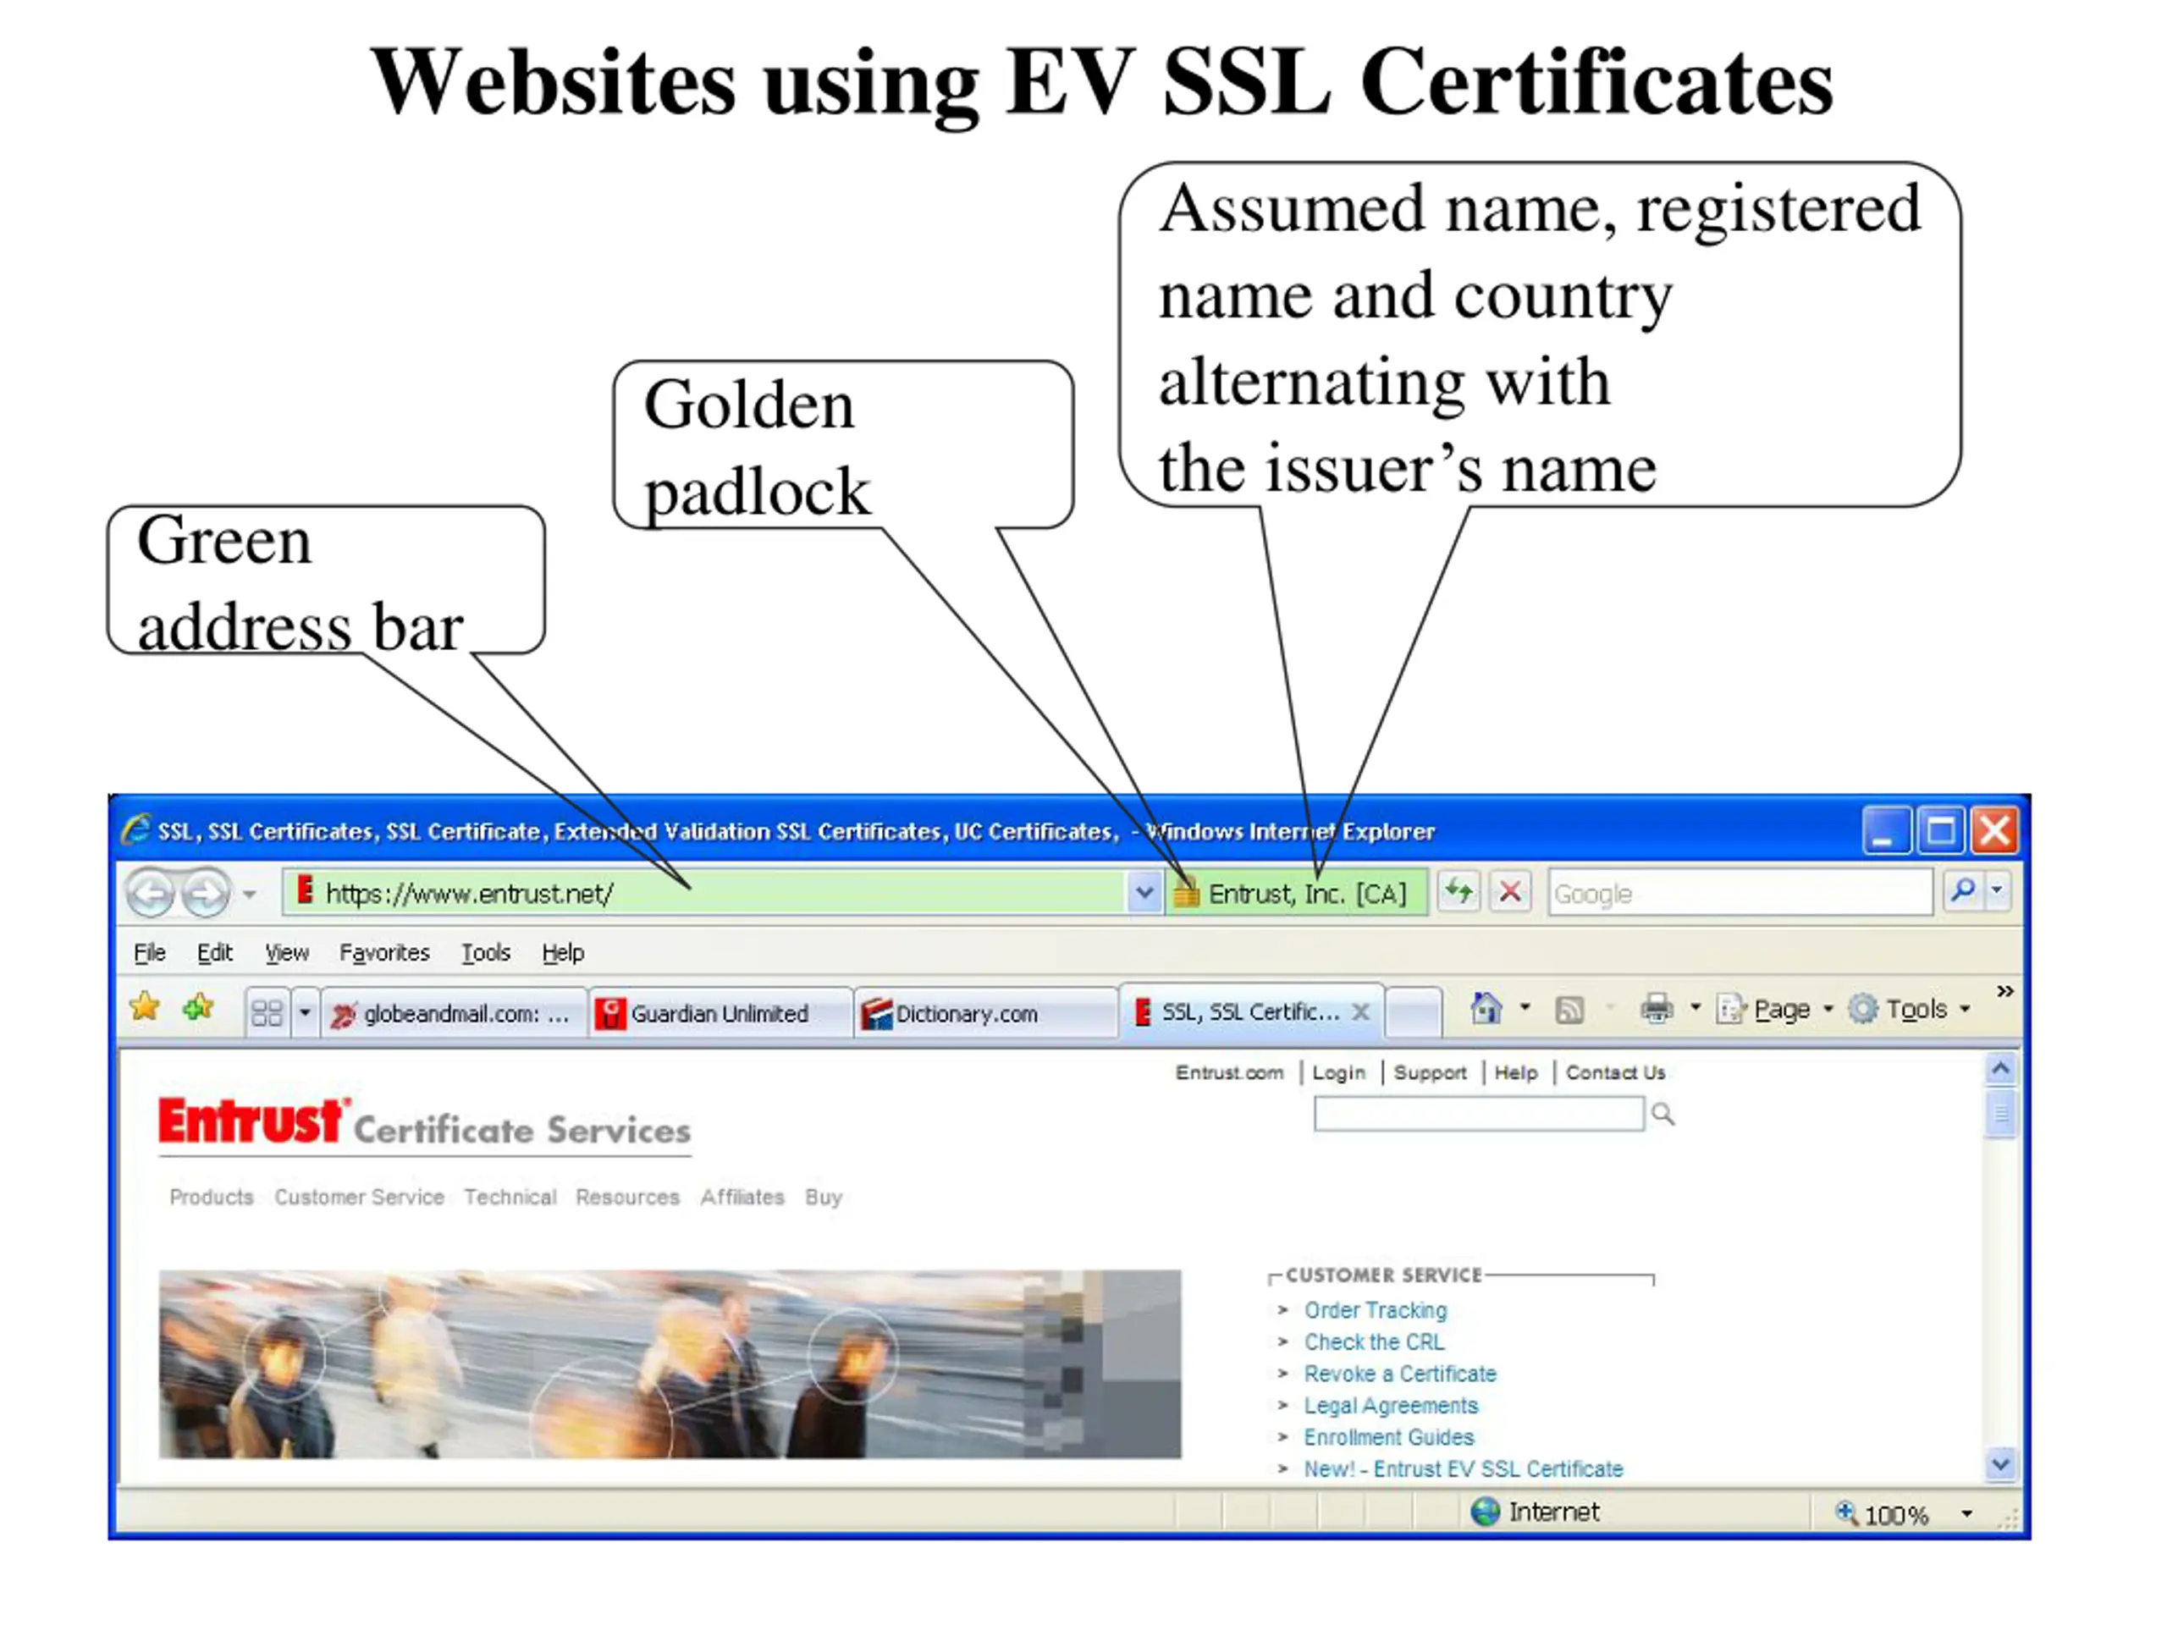Screen dimensions: 2167x1625
Task: Open the search provider options dropdown
Action: tap(1997, 890)
